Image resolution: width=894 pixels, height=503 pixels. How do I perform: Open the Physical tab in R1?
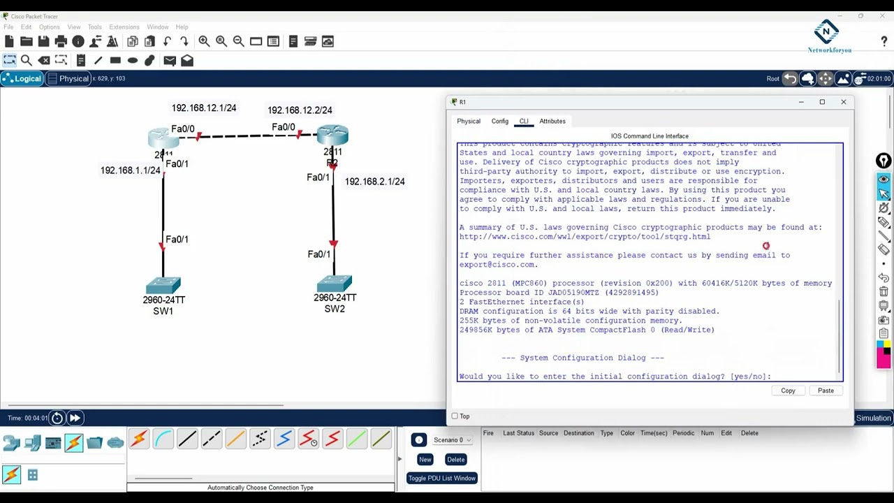click(469, 122)
